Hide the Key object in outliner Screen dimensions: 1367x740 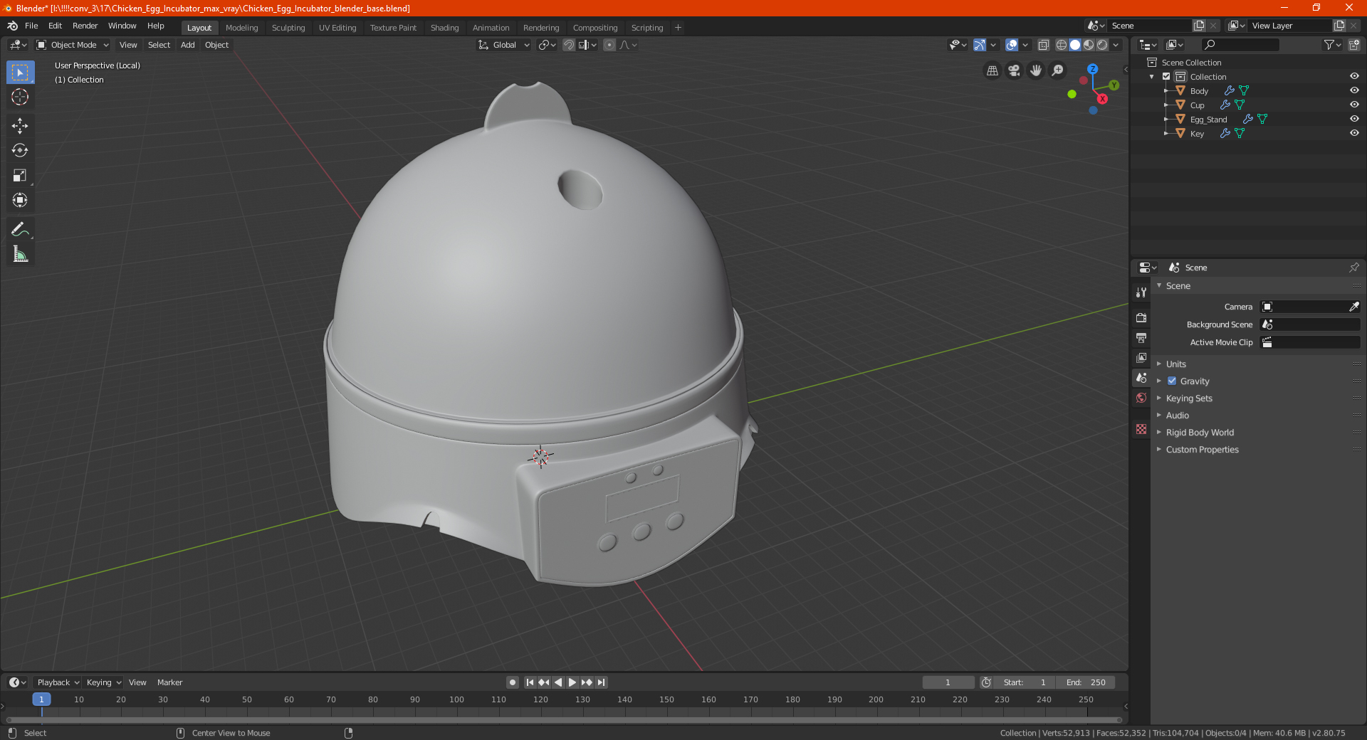pyautogui.click(x=1354, y=133)
